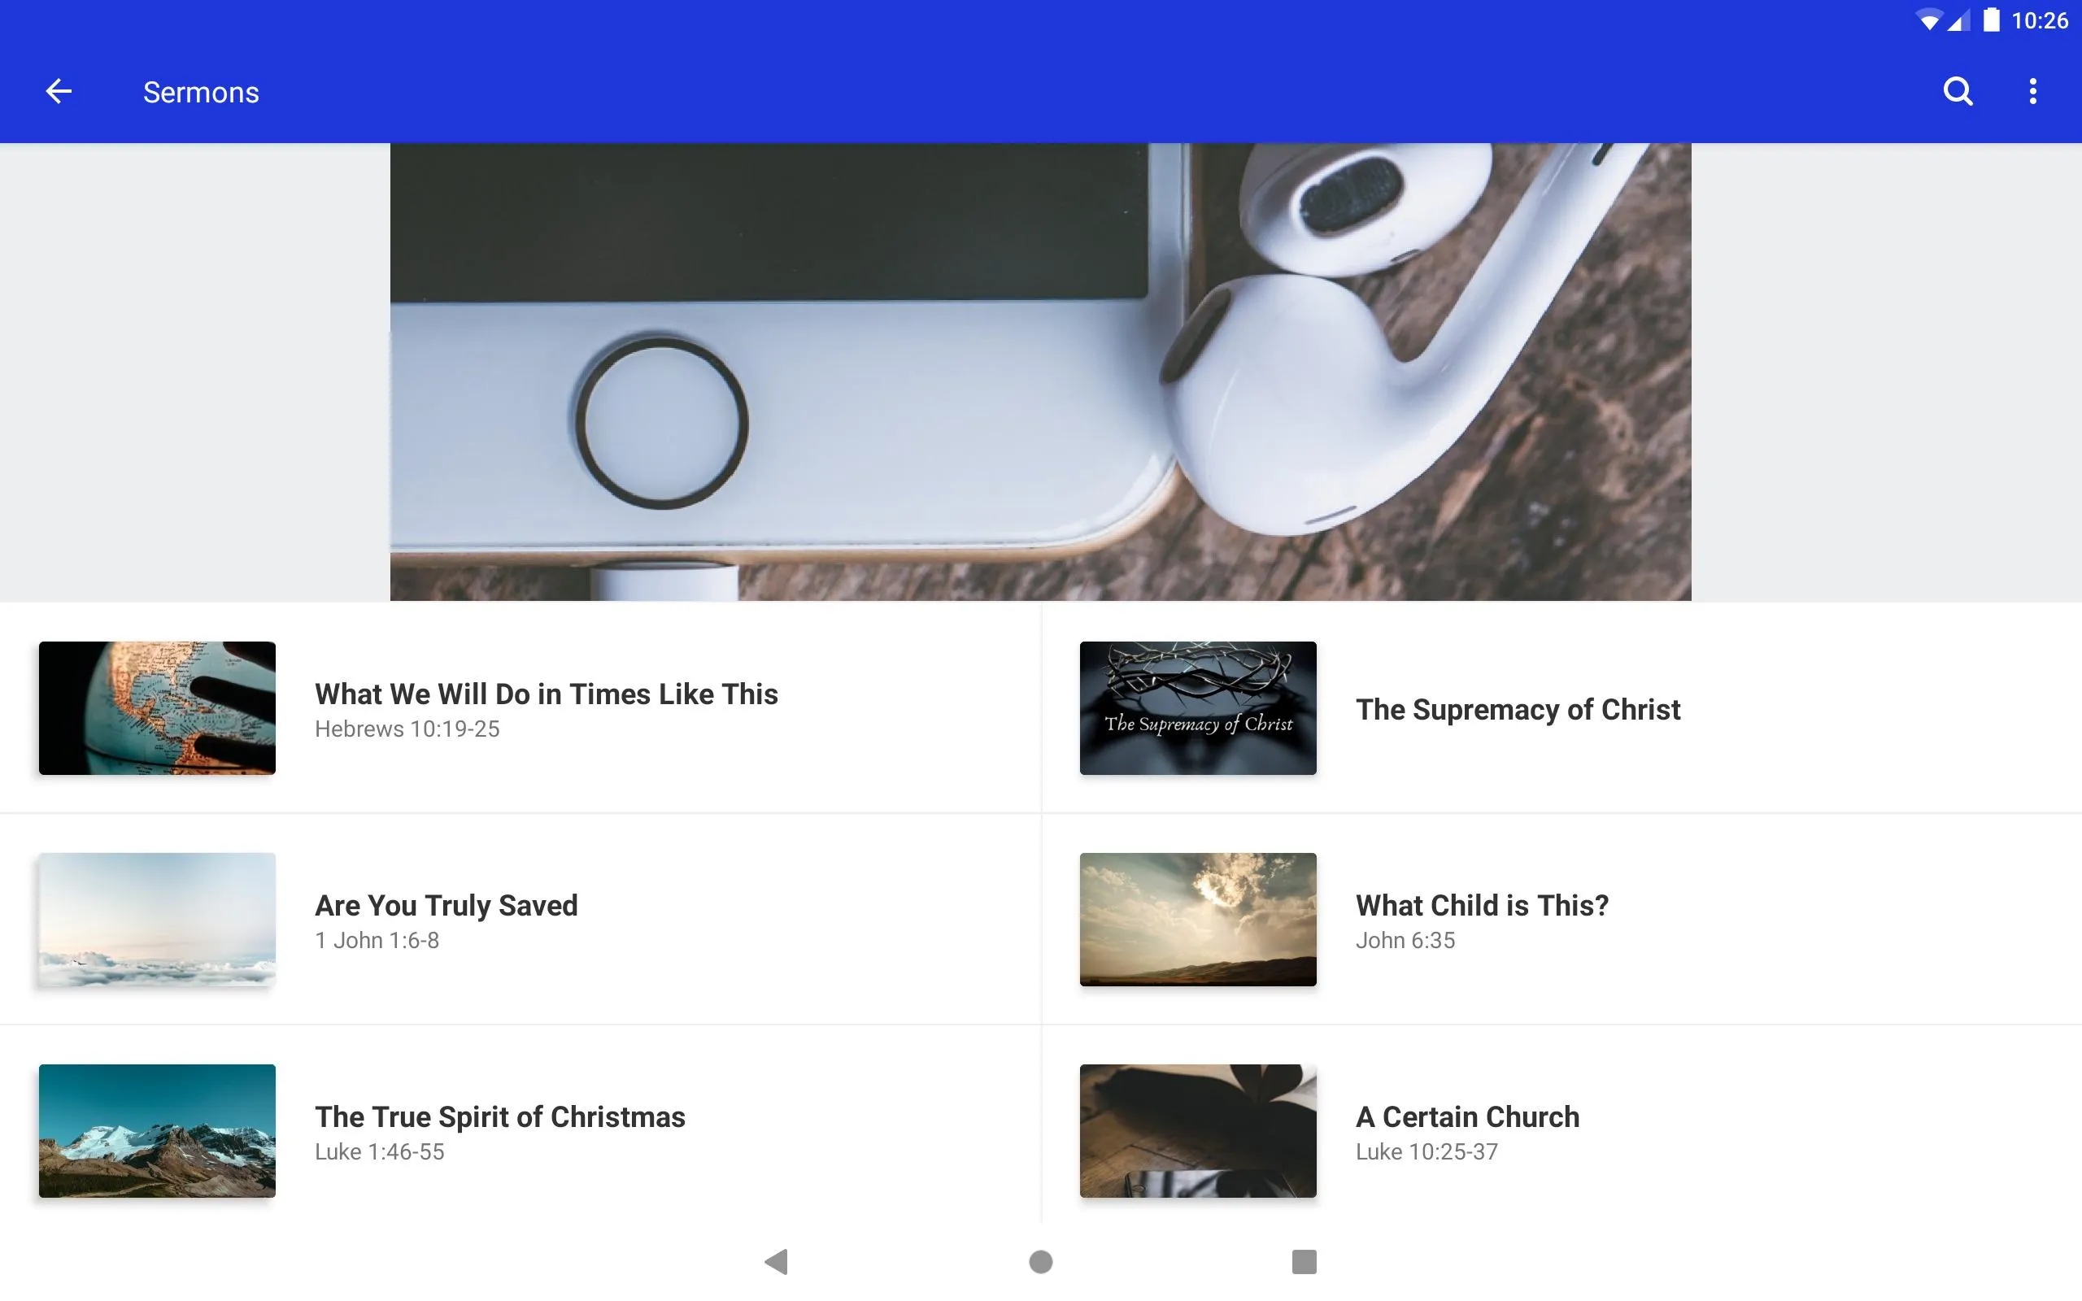2082x1301 pixels.
Task: Tap globe thumbnail for Hebrews 10:19-25
Action: tap(158, 706)
